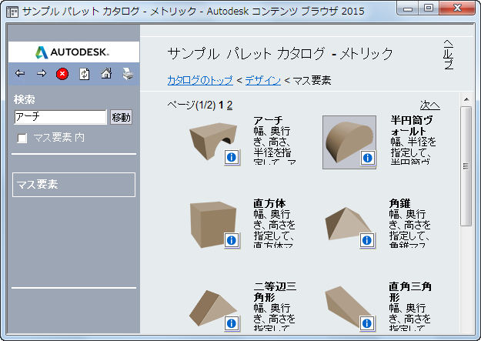Viewport: 481px width, 341px height.
Task: Print the page with the printer icon
Action: [x=128, y=74]
